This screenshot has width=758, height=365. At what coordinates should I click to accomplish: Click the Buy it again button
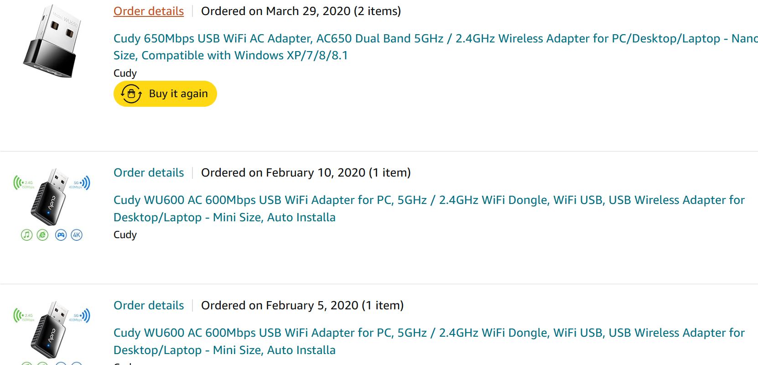pos(165,94)
